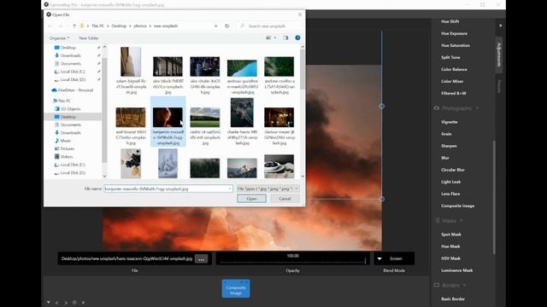The image size is (547, 307).
Task: Switch to the Presets vertical tab
Action: point(499,86)
